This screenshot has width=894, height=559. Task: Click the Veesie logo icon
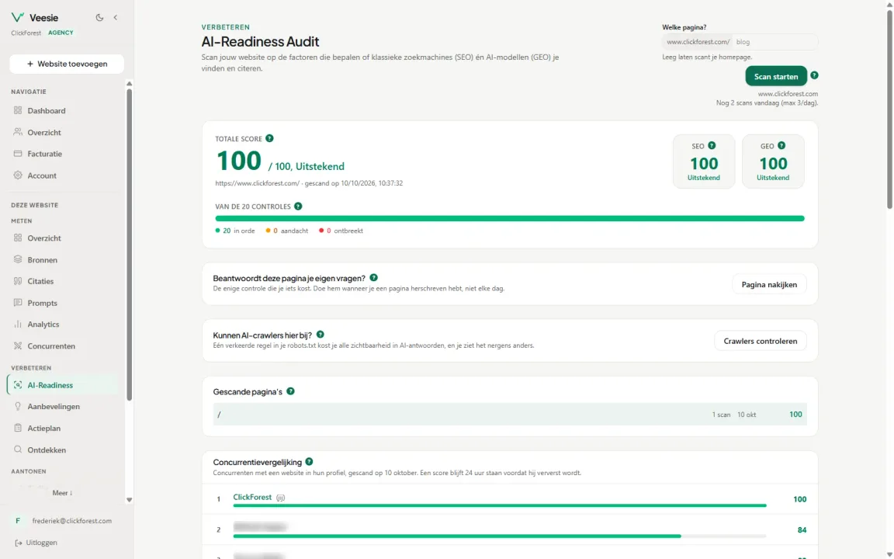click(18, 17)
